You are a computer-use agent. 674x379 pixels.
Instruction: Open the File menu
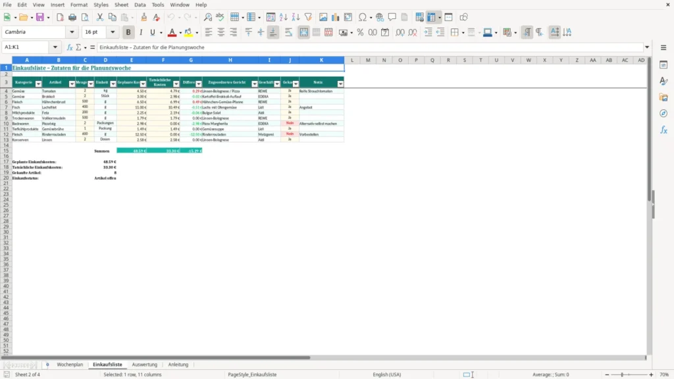7,5
